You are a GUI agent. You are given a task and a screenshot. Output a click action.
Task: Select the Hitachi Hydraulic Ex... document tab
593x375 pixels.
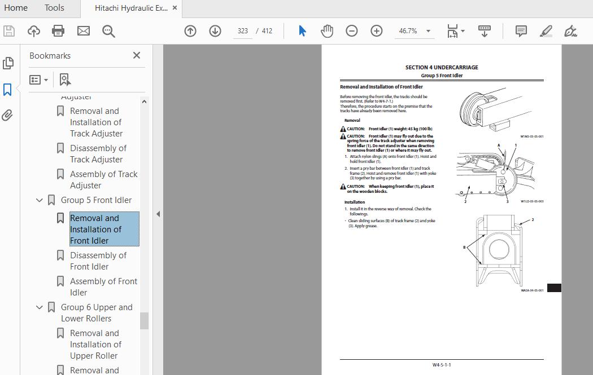point(131,8)
